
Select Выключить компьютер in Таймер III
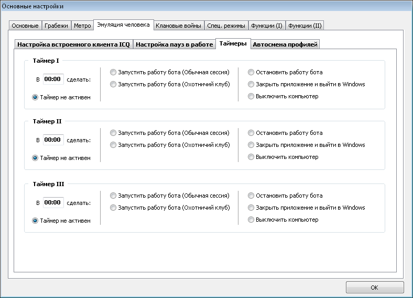[x=283, y=220]
